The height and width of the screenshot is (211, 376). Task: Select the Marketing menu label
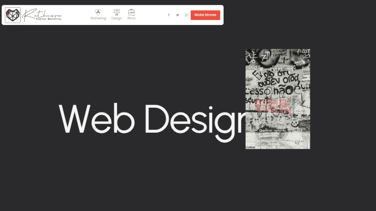[98, 18]
